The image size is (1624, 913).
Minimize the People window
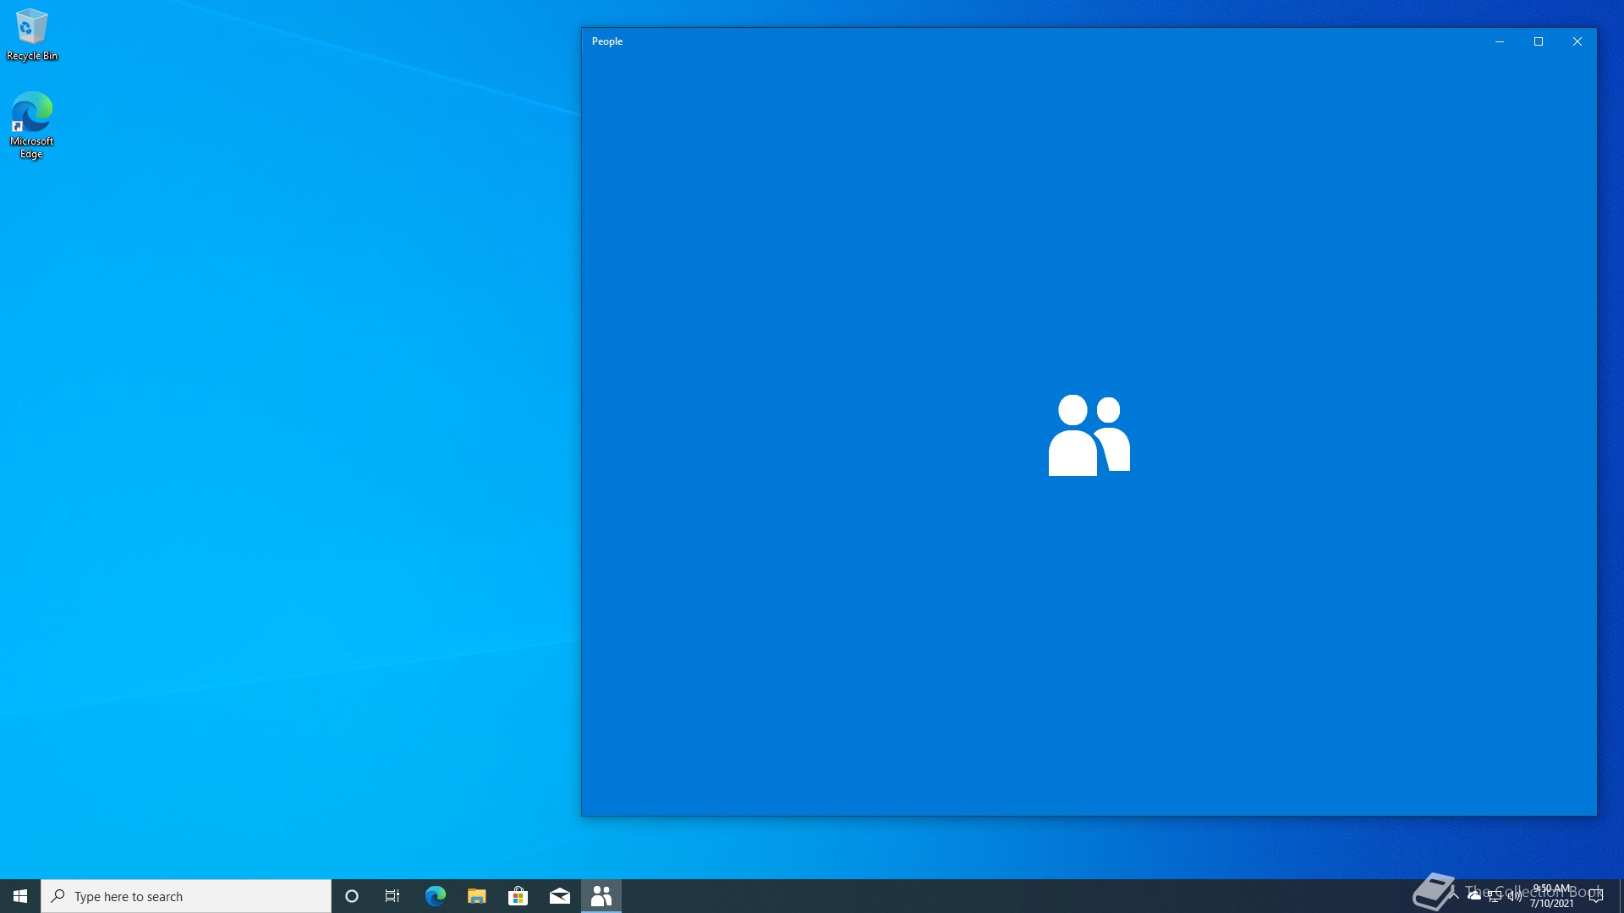[x=1500, y=41]
